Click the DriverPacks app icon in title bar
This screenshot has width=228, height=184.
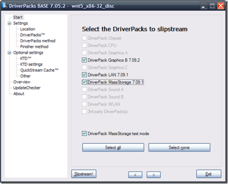tap(4, 5)
